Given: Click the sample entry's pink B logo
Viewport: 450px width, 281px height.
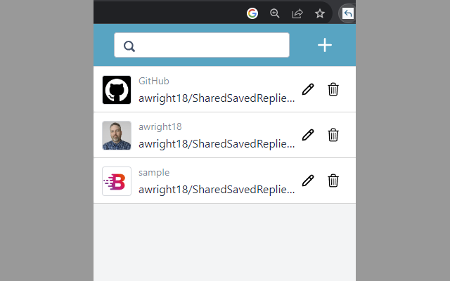Looking at the screenshot, I should tap(117, 181).
